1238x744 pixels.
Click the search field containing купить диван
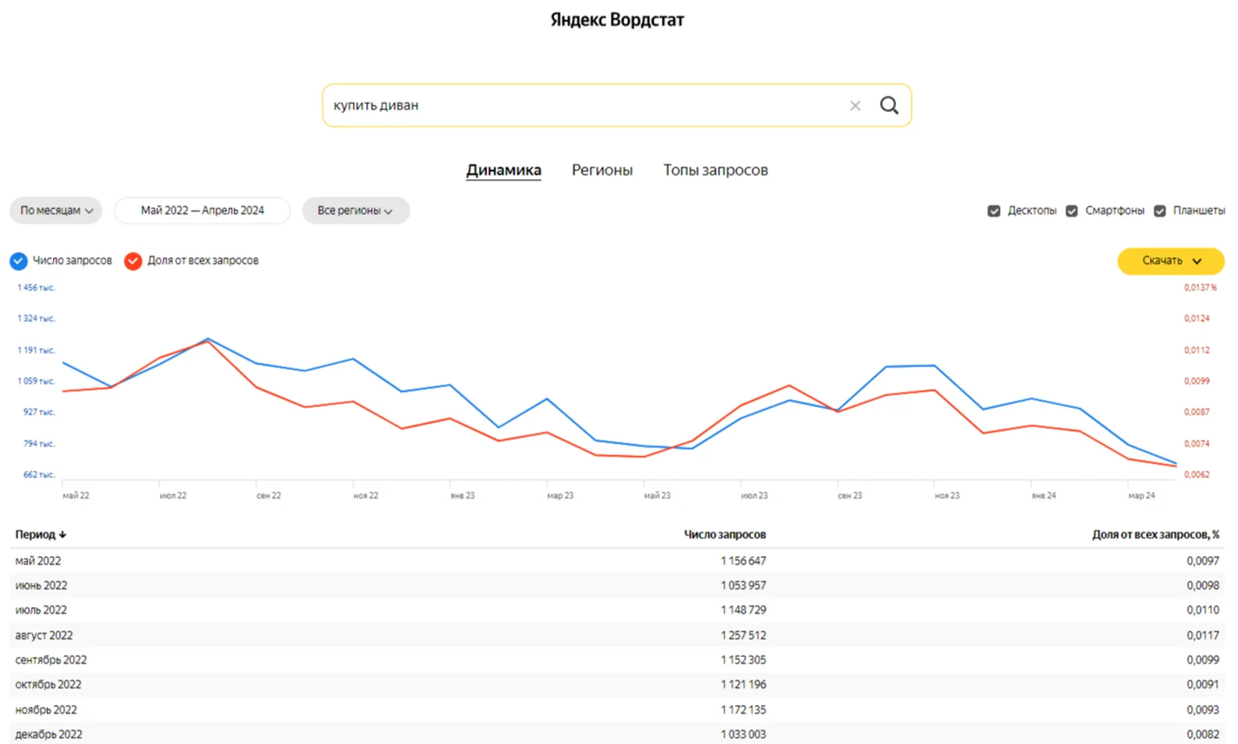617,105
